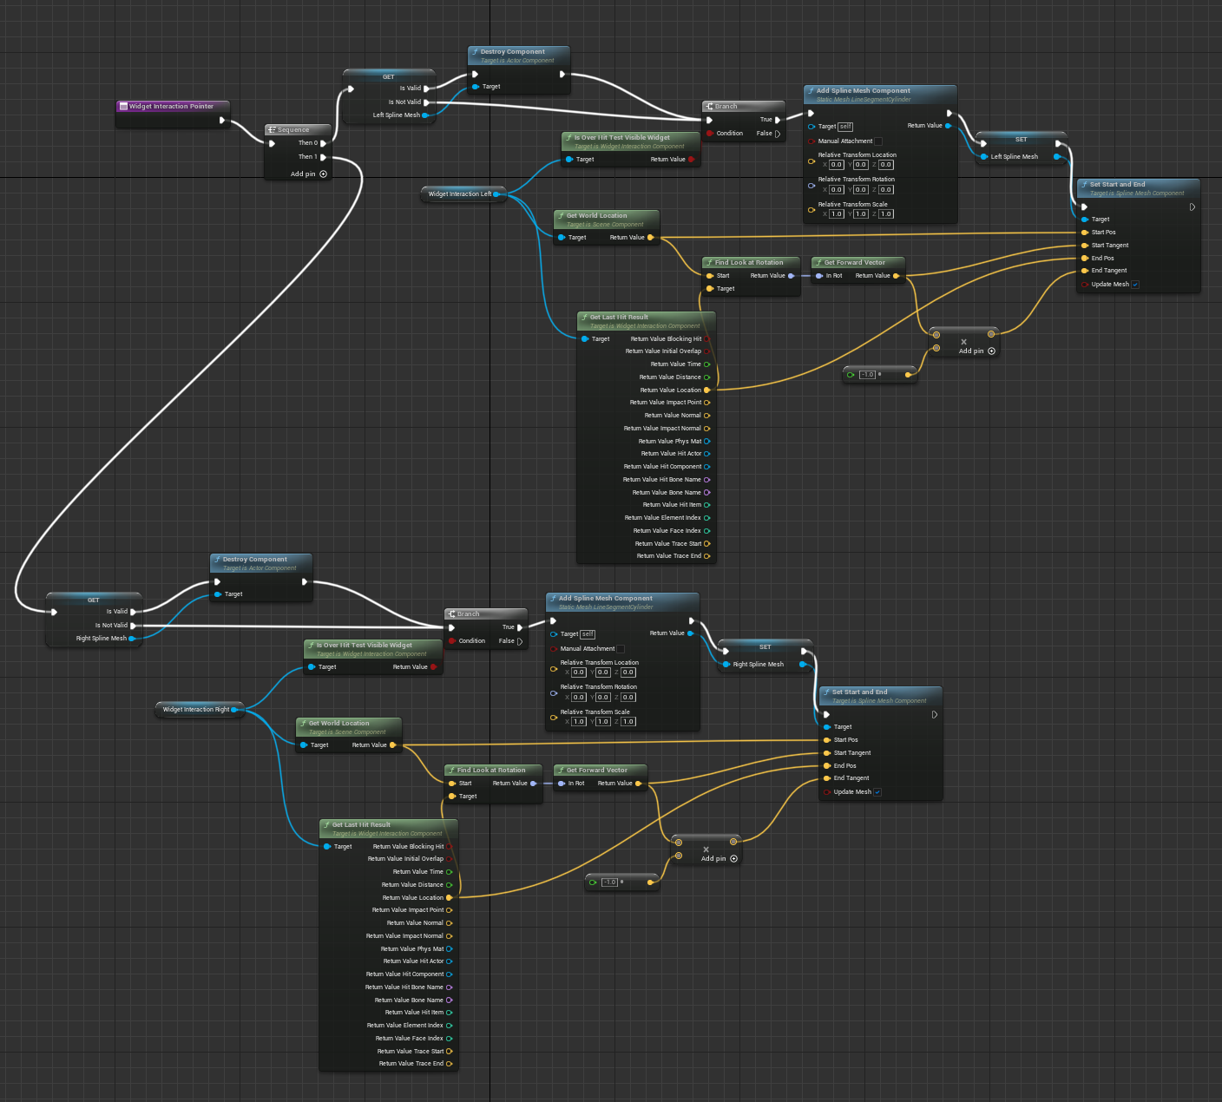1222x1102 pixels.
Task: Click Relative Transform Scale Z field for Right Spline Mesh
Action: [x=627, y=722]
